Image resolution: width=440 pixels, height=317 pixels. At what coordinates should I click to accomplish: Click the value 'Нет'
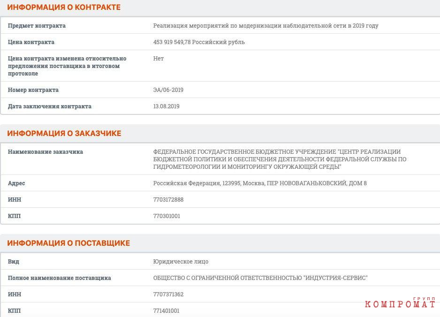(159, 58)
